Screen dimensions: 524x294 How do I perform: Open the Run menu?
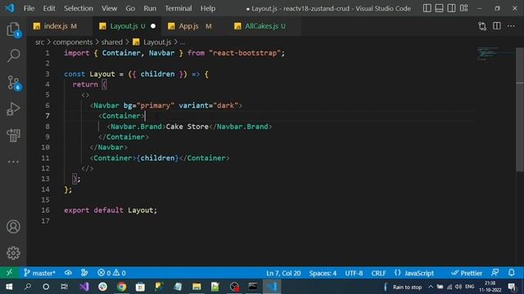(150, 8)
